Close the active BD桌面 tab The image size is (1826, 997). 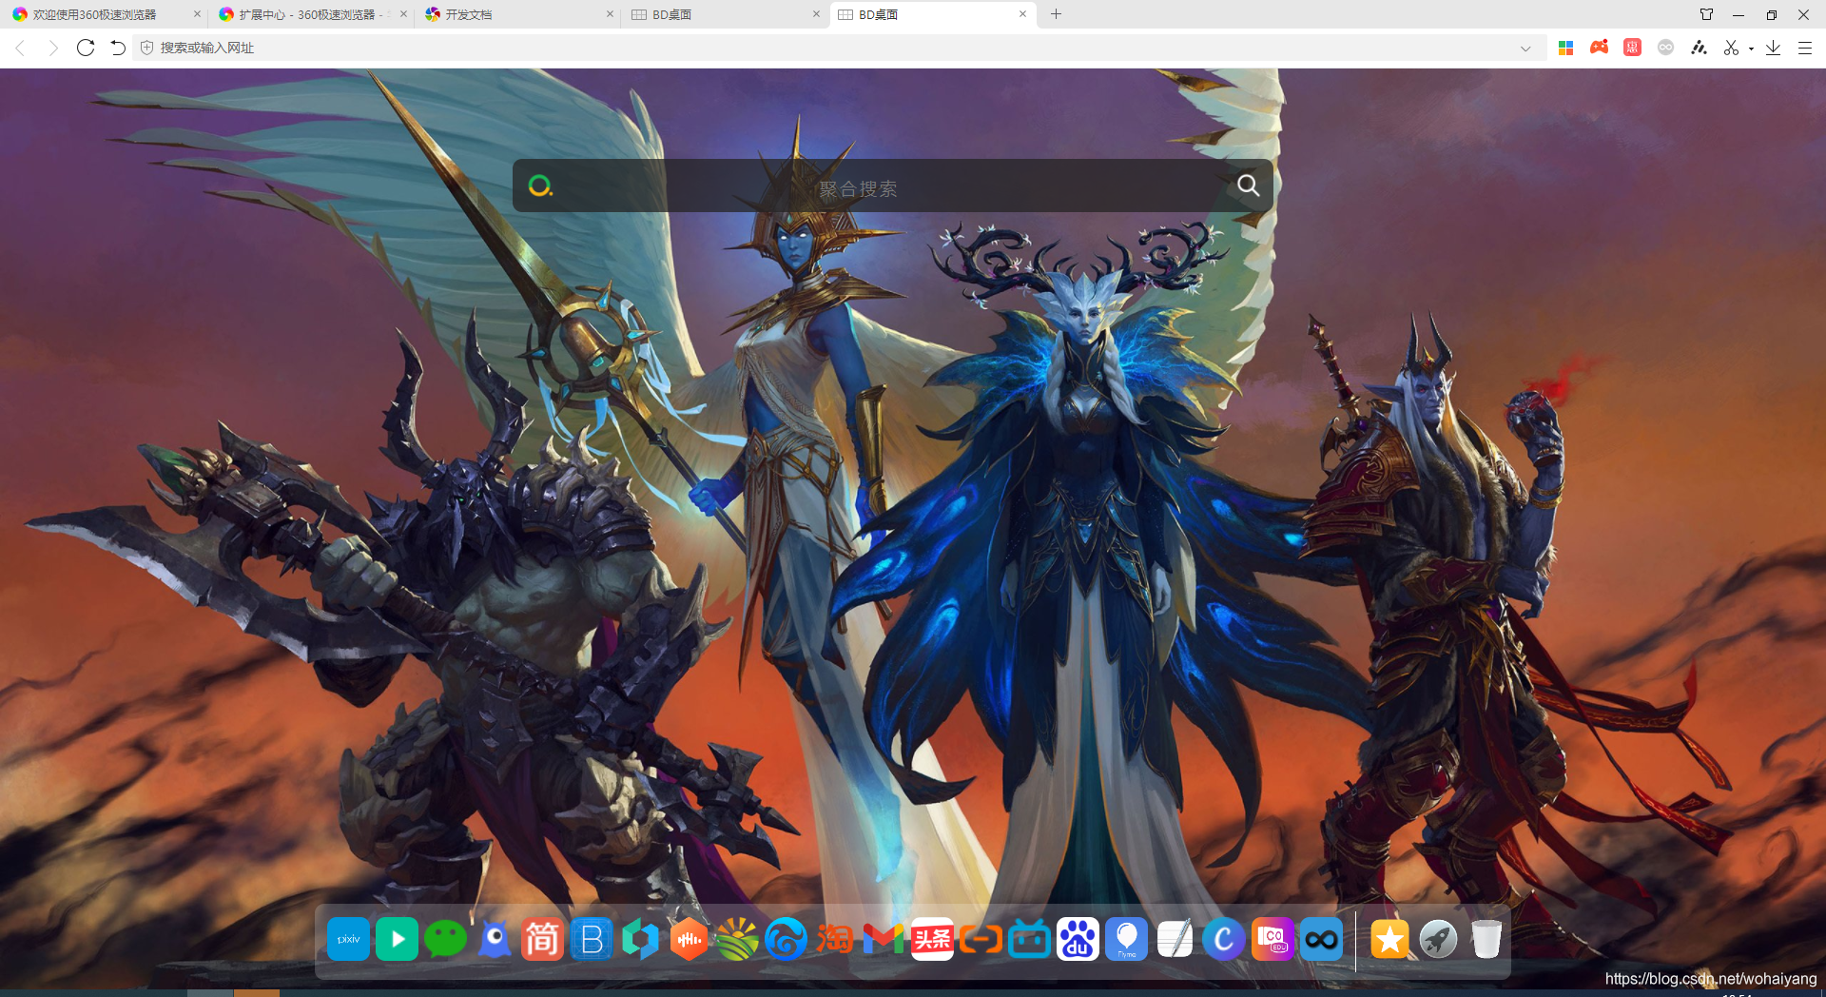pos(1022,14)
